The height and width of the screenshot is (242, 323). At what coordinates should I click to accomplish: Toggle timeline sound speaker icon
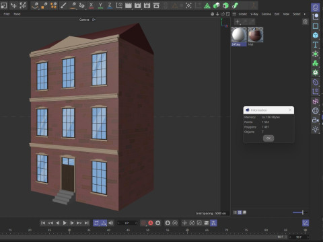[111, 223]
